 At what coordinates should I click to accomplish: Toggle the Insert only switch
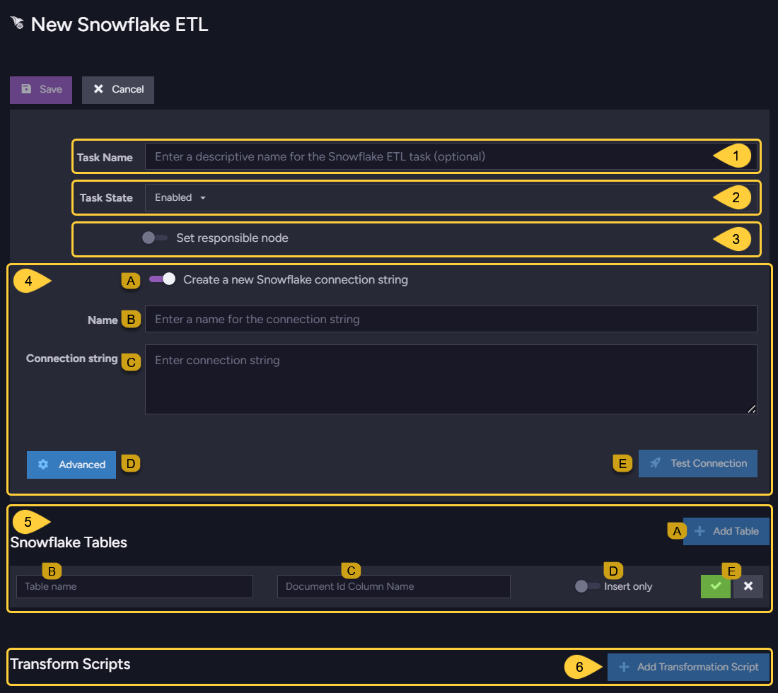[x=588, y=586]
